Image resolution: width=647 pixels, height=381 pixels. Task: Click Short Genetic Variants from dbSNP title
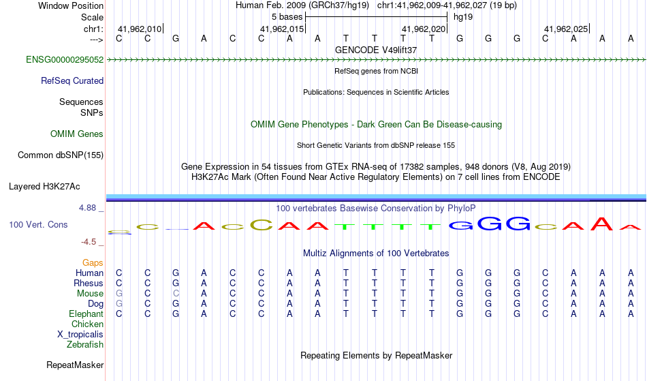[376, 145]
